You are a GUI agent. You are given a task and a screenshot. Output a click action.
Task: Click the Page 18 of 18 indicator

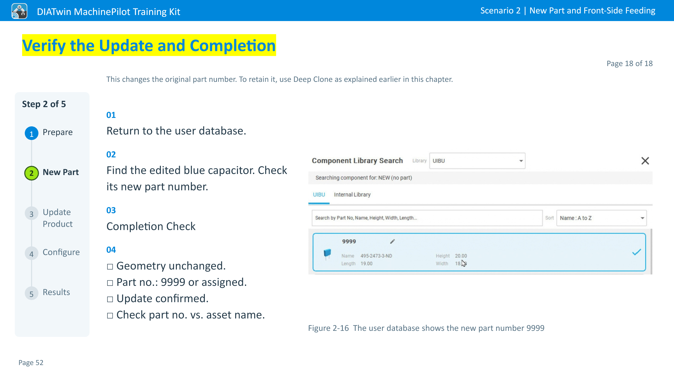tap(630, 63)
